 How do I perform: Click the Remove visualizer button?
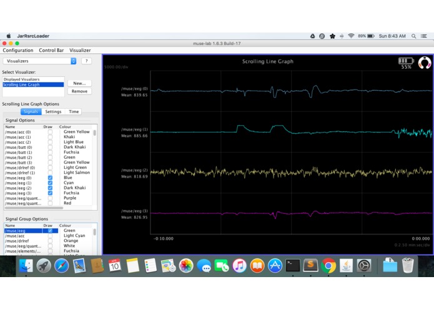(79, 91)
